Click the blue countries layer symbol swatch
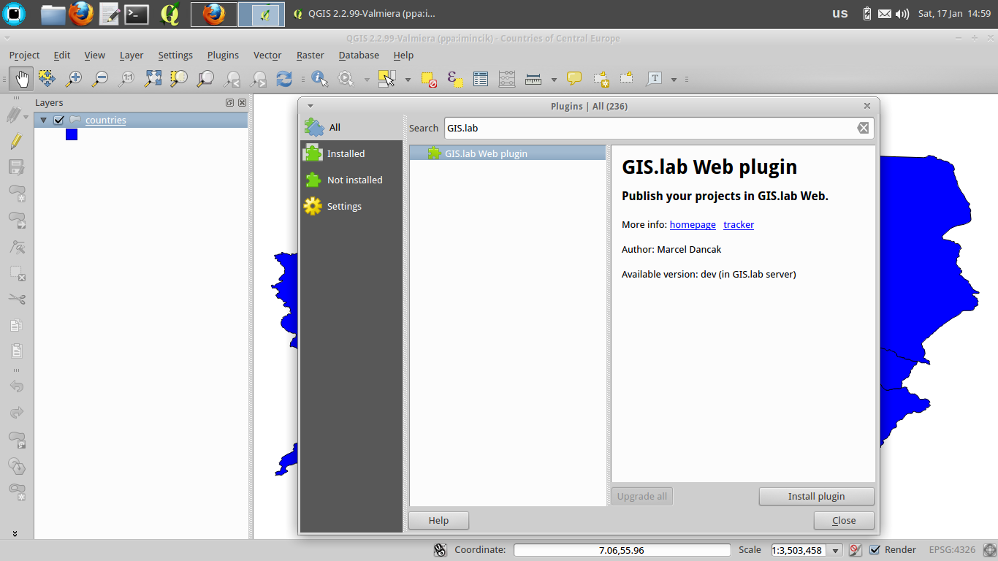This screenshot has height=561, width=998. 72,134
